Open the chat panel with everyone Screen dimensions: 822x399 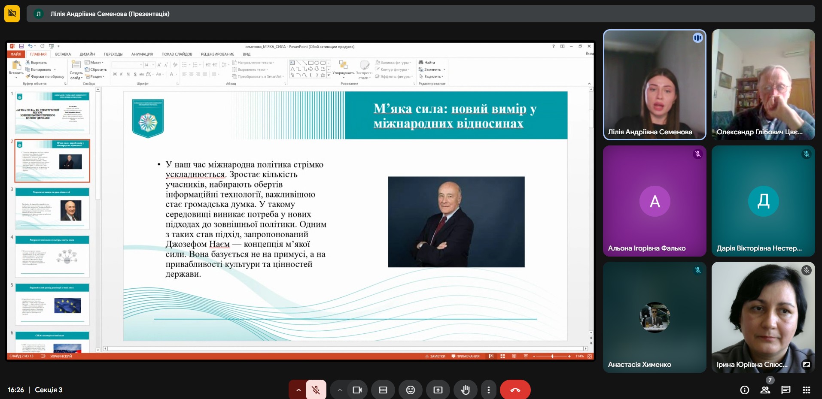point(785,390)
